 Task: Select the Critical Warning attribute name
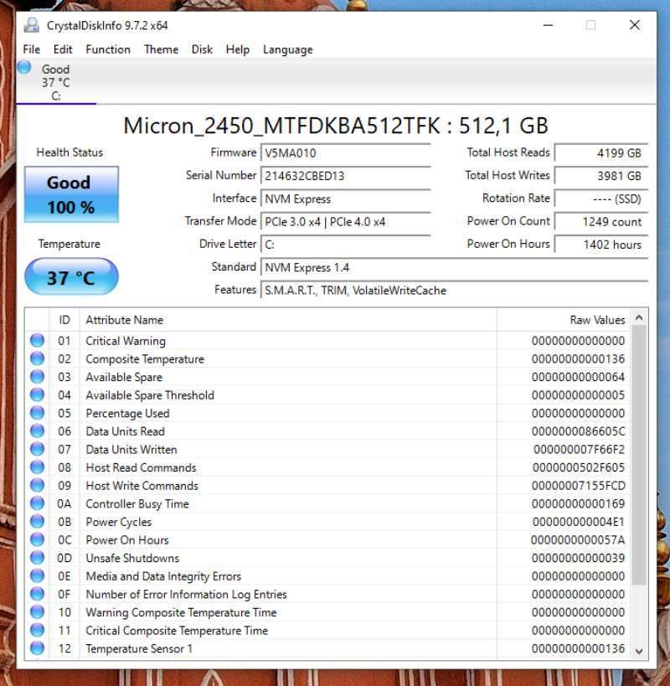[x=126, y=341]
